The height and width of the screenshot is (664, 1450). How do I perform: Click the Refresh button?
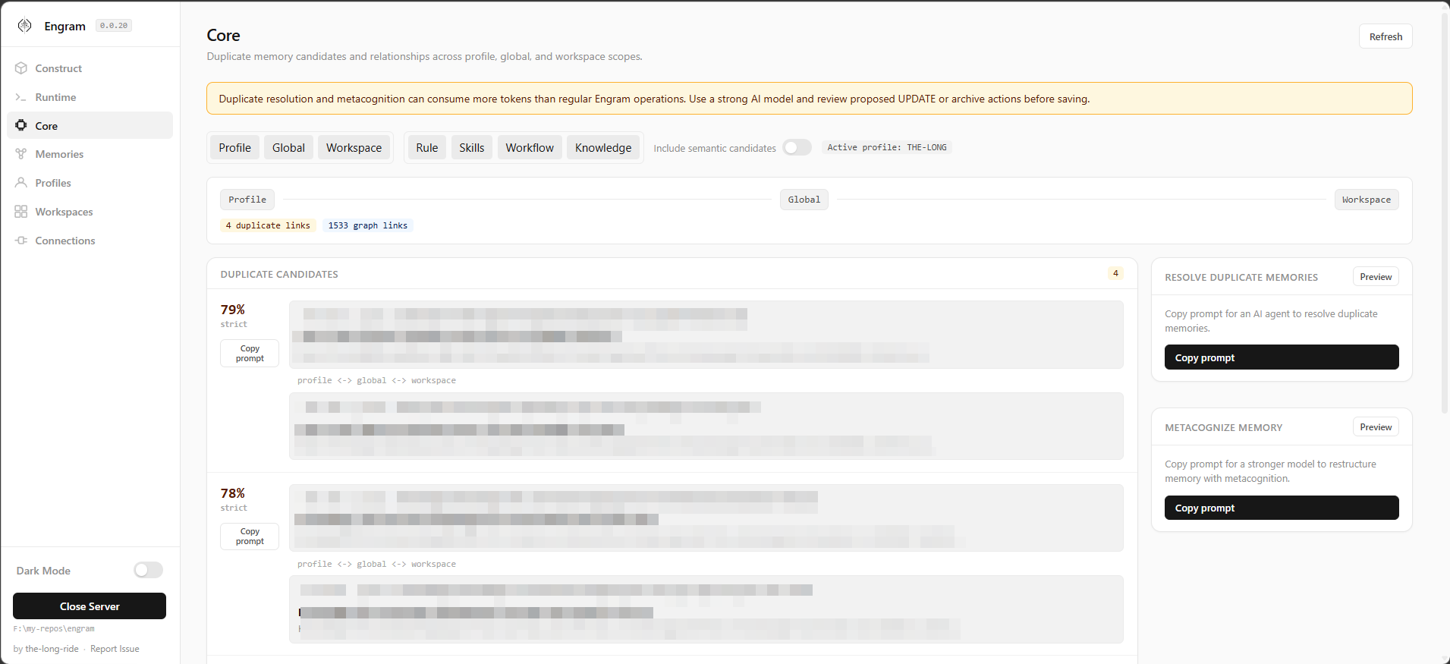point(1386,36)
